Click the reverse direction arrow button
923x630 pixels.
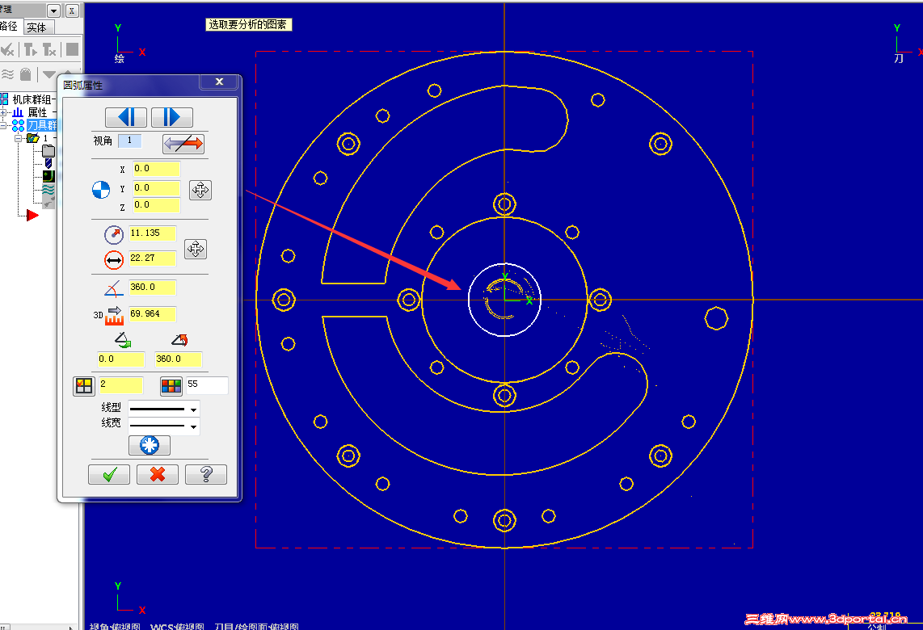[x=183, y=144]
